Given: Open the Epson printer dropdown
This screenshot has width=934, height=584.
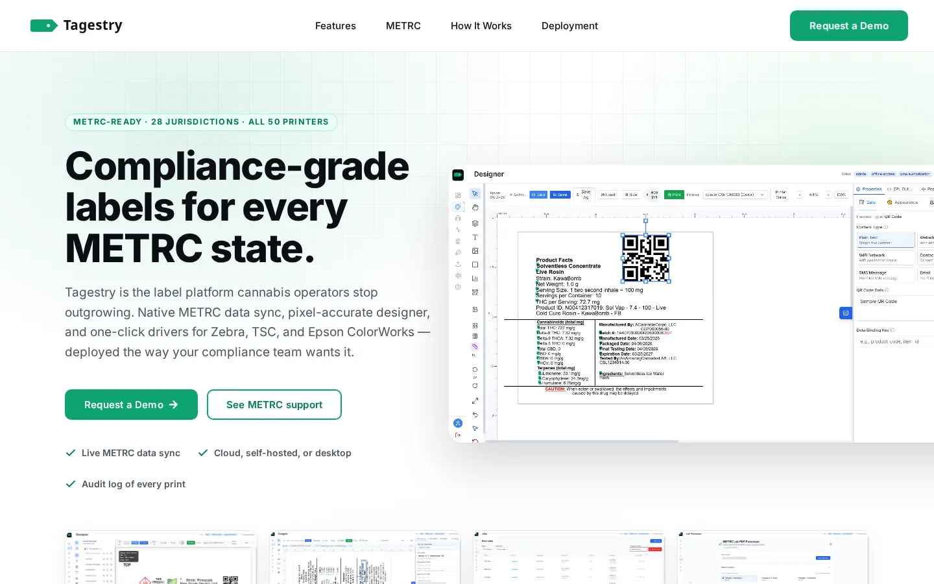Looking at the screenshot, I should pyautogui.click(x=735, y=195).
